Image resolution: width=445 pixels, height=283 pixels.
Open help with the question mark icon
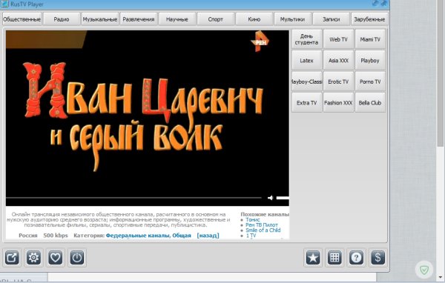click(356, 258)
